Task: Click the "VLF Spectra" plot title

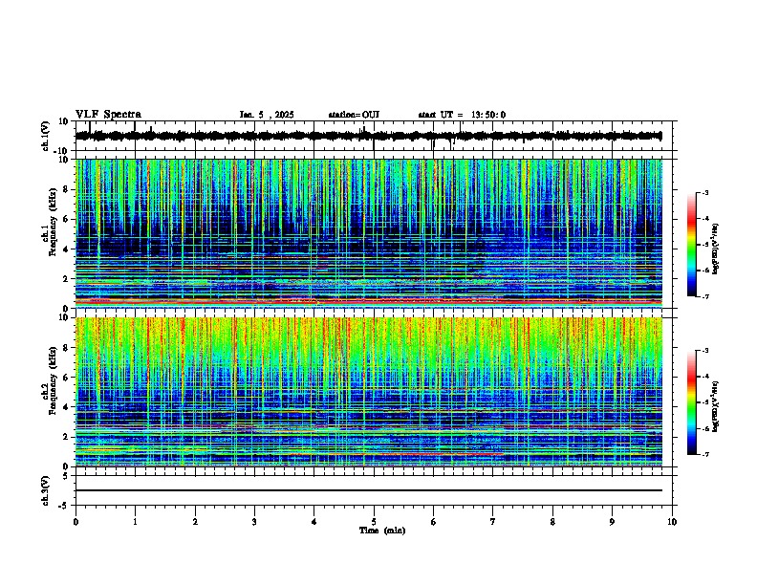Action: pos(108,115)
